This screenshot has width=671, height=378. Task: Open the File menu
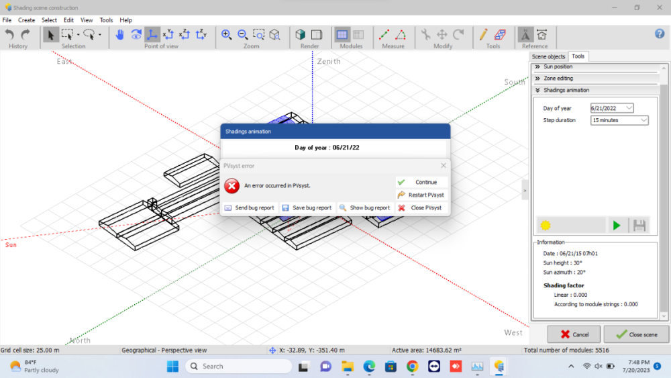pyautogui.click(x=7, y=20)
